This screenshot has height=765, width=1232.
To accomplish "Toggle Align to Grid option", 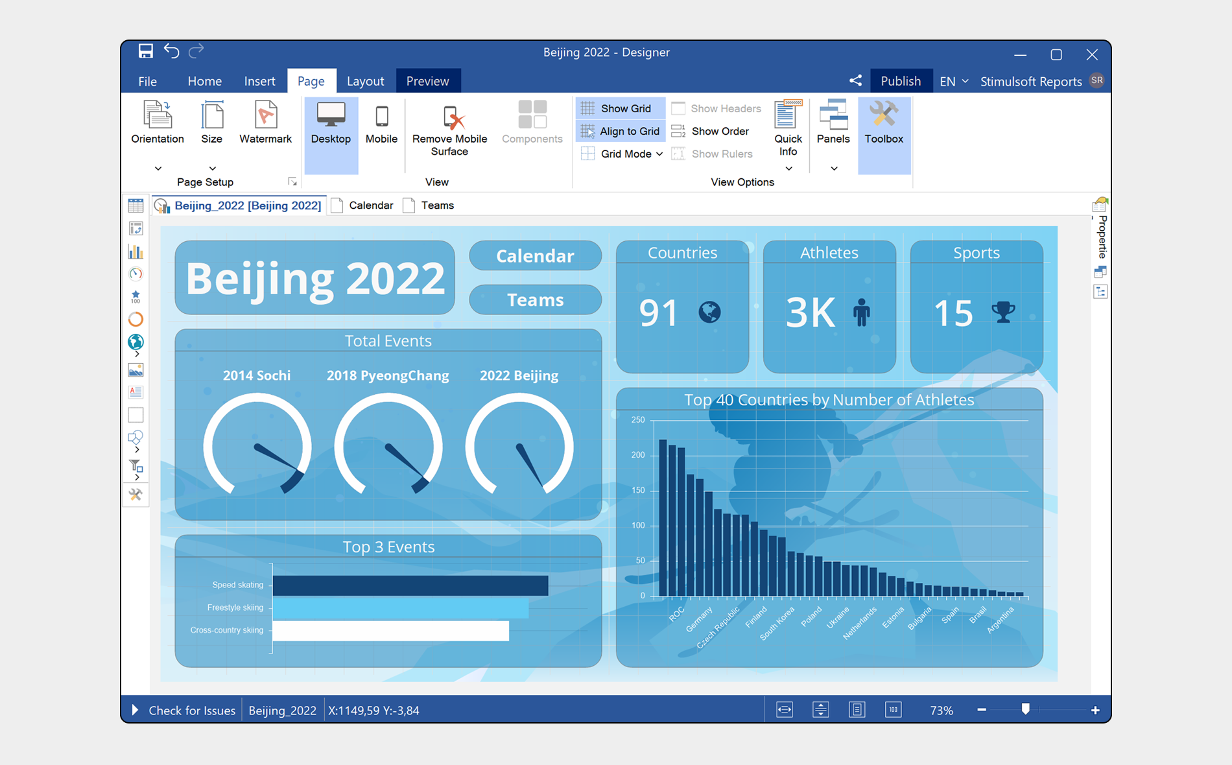I will (620, 131).
